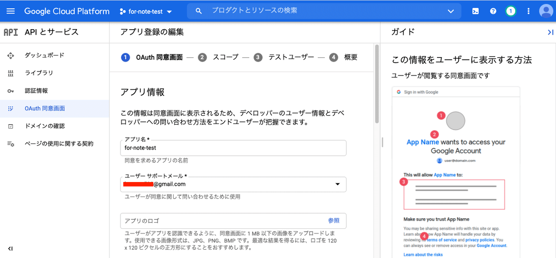Open ダッシュボード page
556x258 pixels.
coord(44,55)
